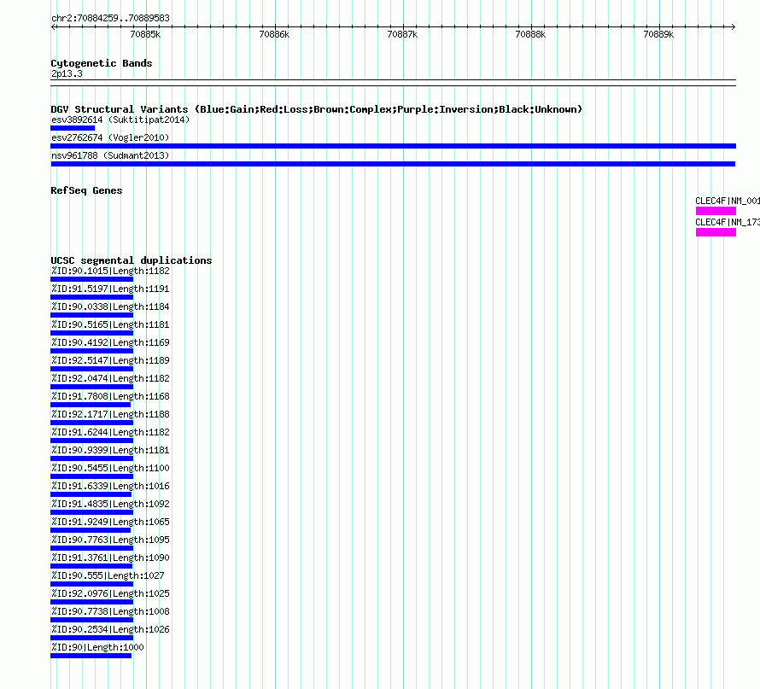The height and width of the screenshot is (689, 760).
Task: Click the esv3892614 (Suktitipat2014) variant label
Action: tap(120, 120)
